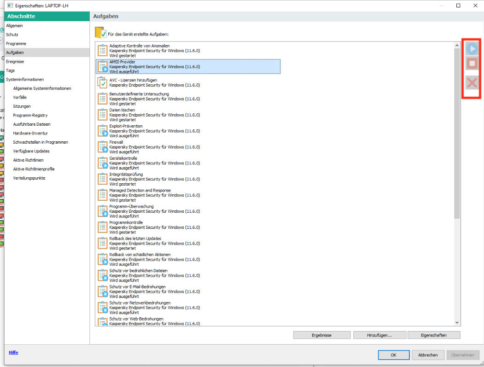Click the Firewall task icon

point(103,146)
